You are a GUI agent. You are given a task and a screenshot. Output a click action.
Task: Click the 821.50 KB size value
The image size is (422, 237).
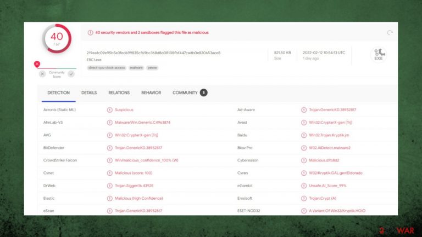(282, 53)
